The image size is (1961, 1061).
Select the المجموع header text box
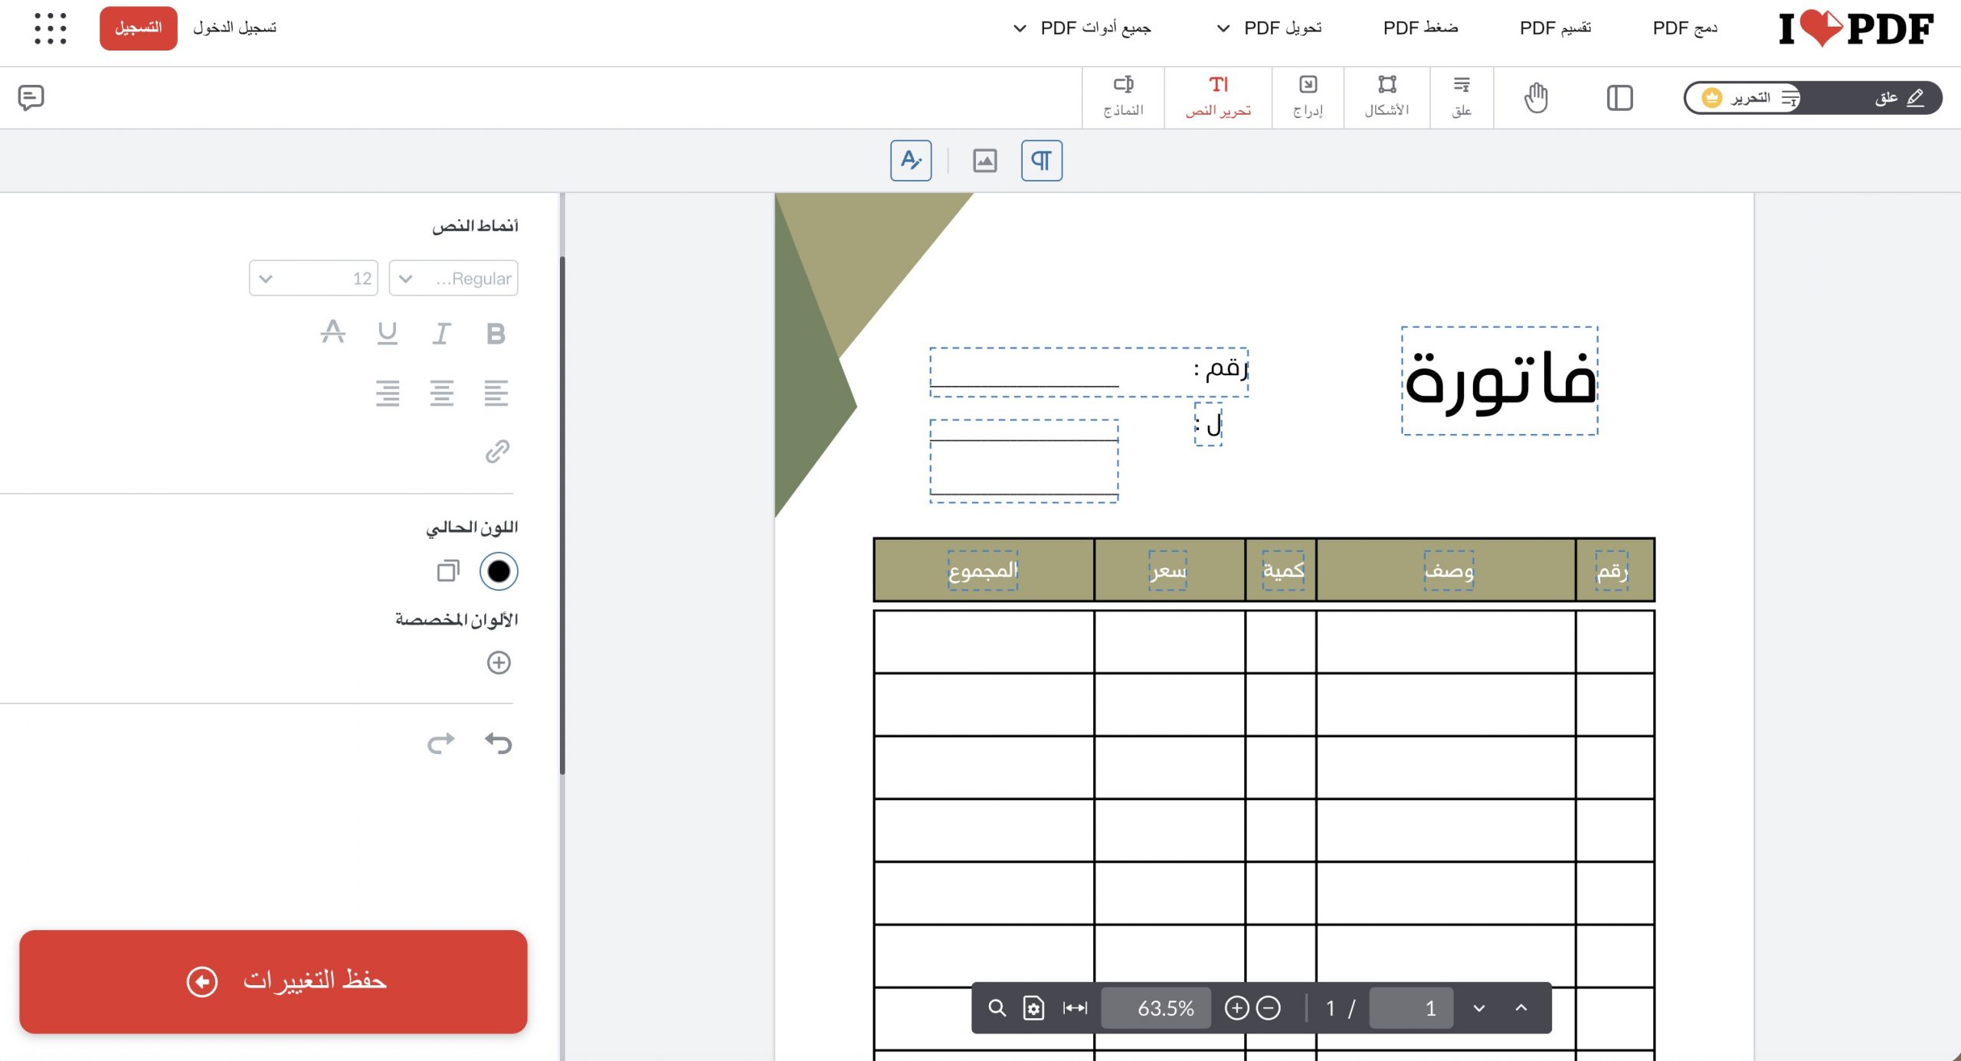click(983, 571)
